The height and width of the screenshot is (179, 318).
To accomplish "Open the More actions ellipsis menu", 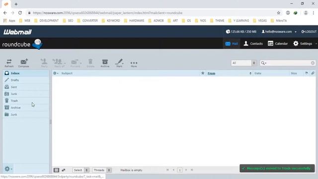I will pyautogui.click(x=134, y=64).
